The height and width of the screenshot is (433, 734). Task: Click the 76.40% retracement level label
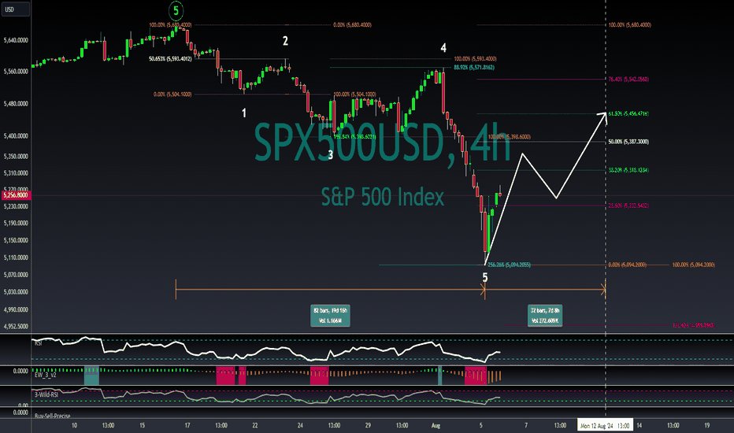tap(628, 79)
